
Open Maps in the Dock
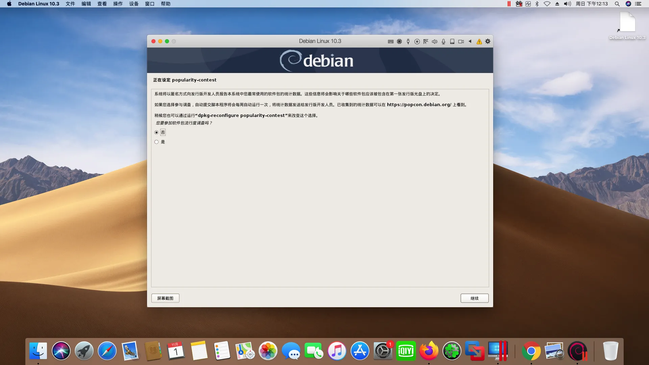245,351
